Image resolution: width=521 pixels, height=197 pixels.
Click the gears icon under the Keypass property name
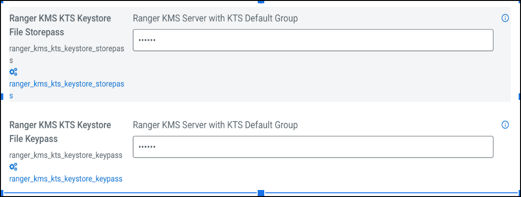(x=13, y=167)
